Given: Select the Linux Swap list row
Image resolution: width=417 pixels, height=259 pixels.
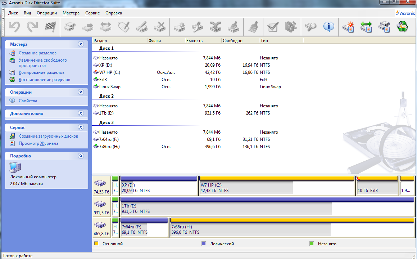Looking at the screenshot, I should tap(198, 87).
